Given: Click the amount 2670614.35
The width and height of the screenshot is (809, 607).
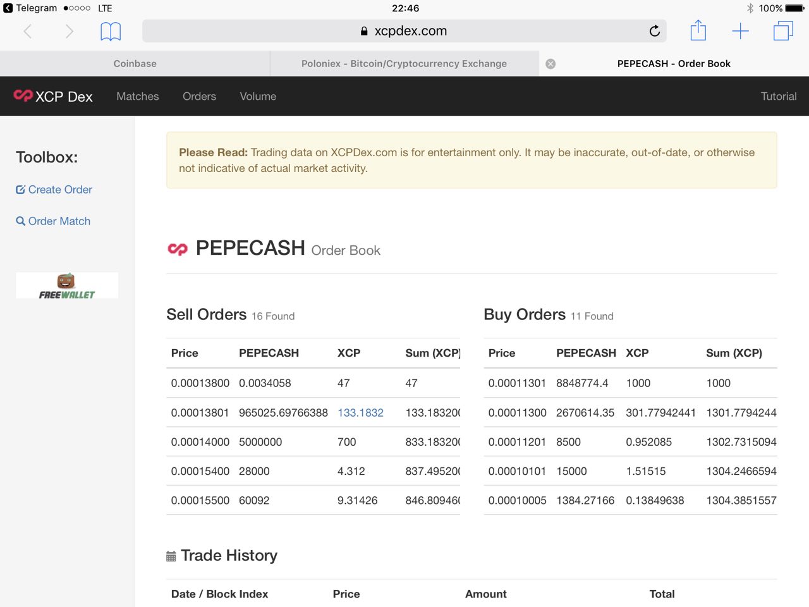Looking at the screenshot, I should click(x=585, y=412).
